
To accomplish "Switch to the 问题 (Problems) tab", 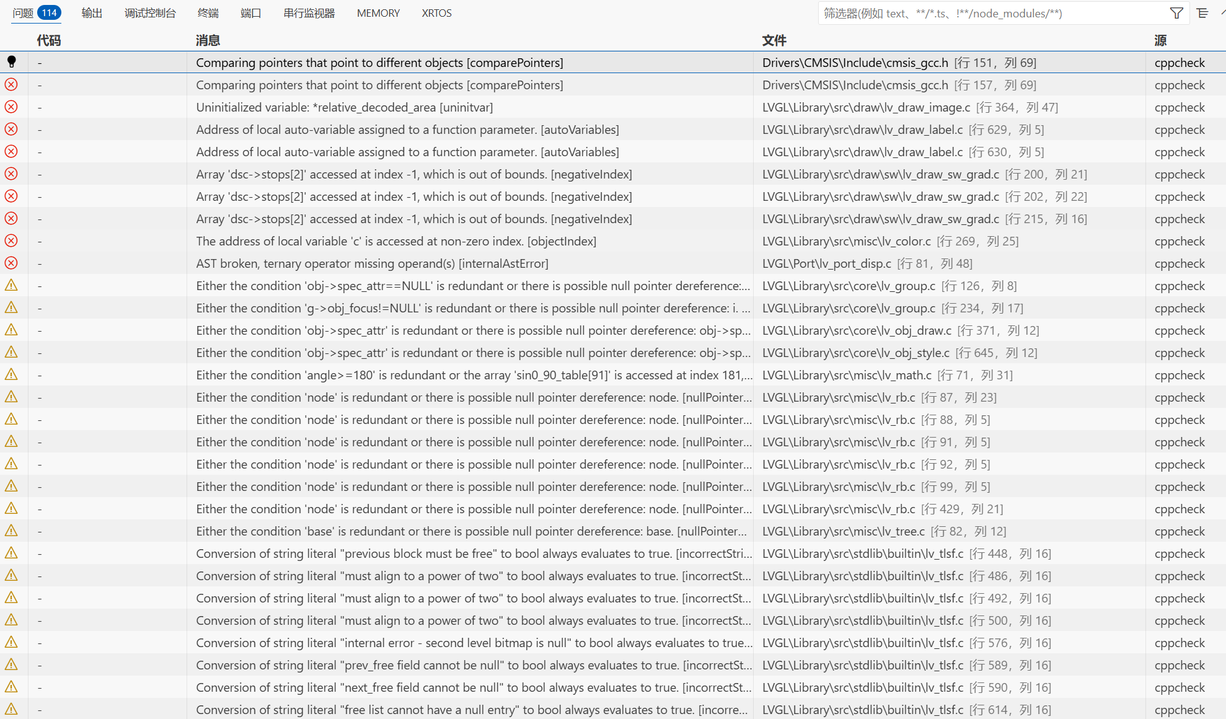I will click(x=23, y=13).
